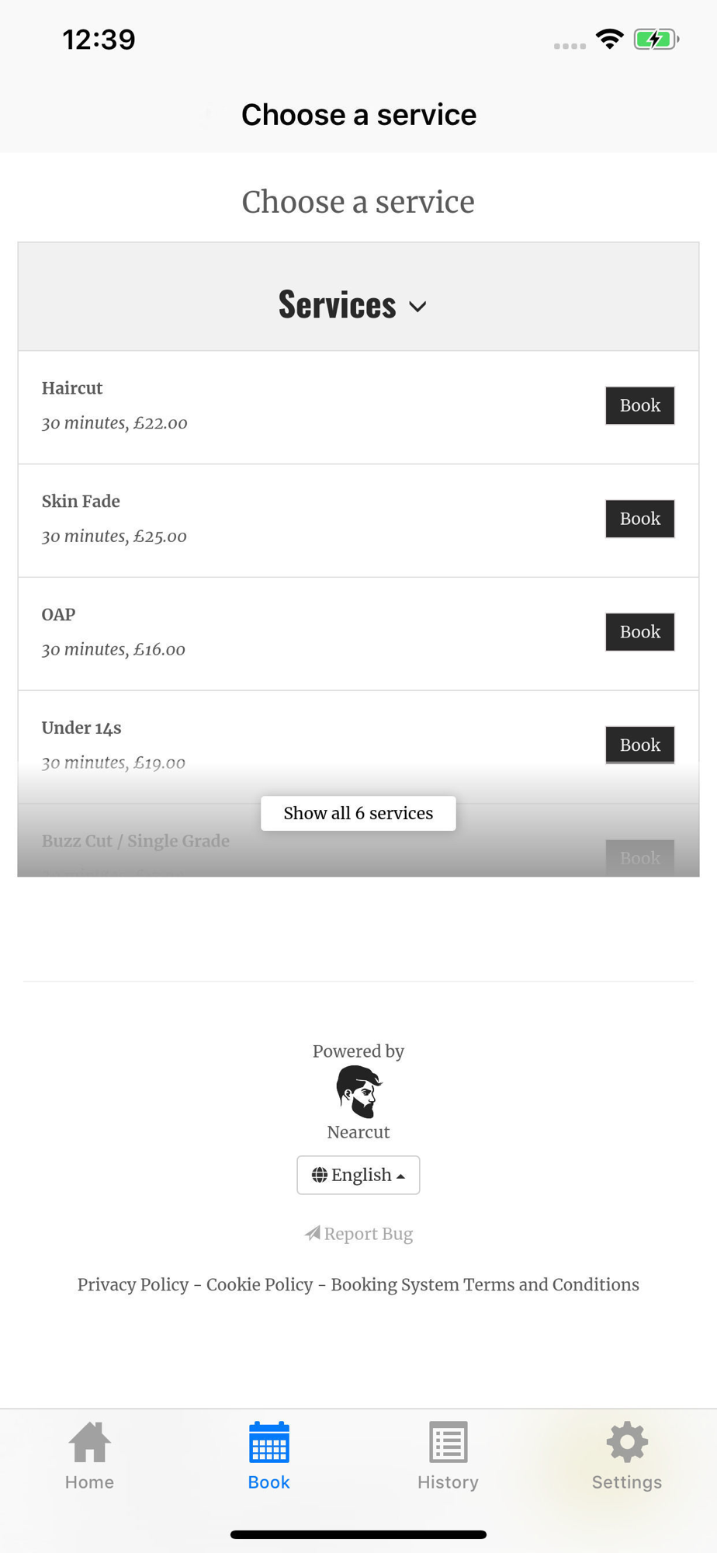View Booking System Terms and Conditions

tap(485, 1284)
